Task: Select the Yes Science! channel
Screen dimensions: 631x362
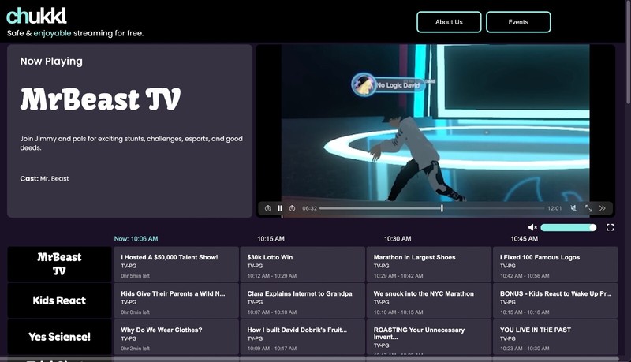Action: pos(59,337)
